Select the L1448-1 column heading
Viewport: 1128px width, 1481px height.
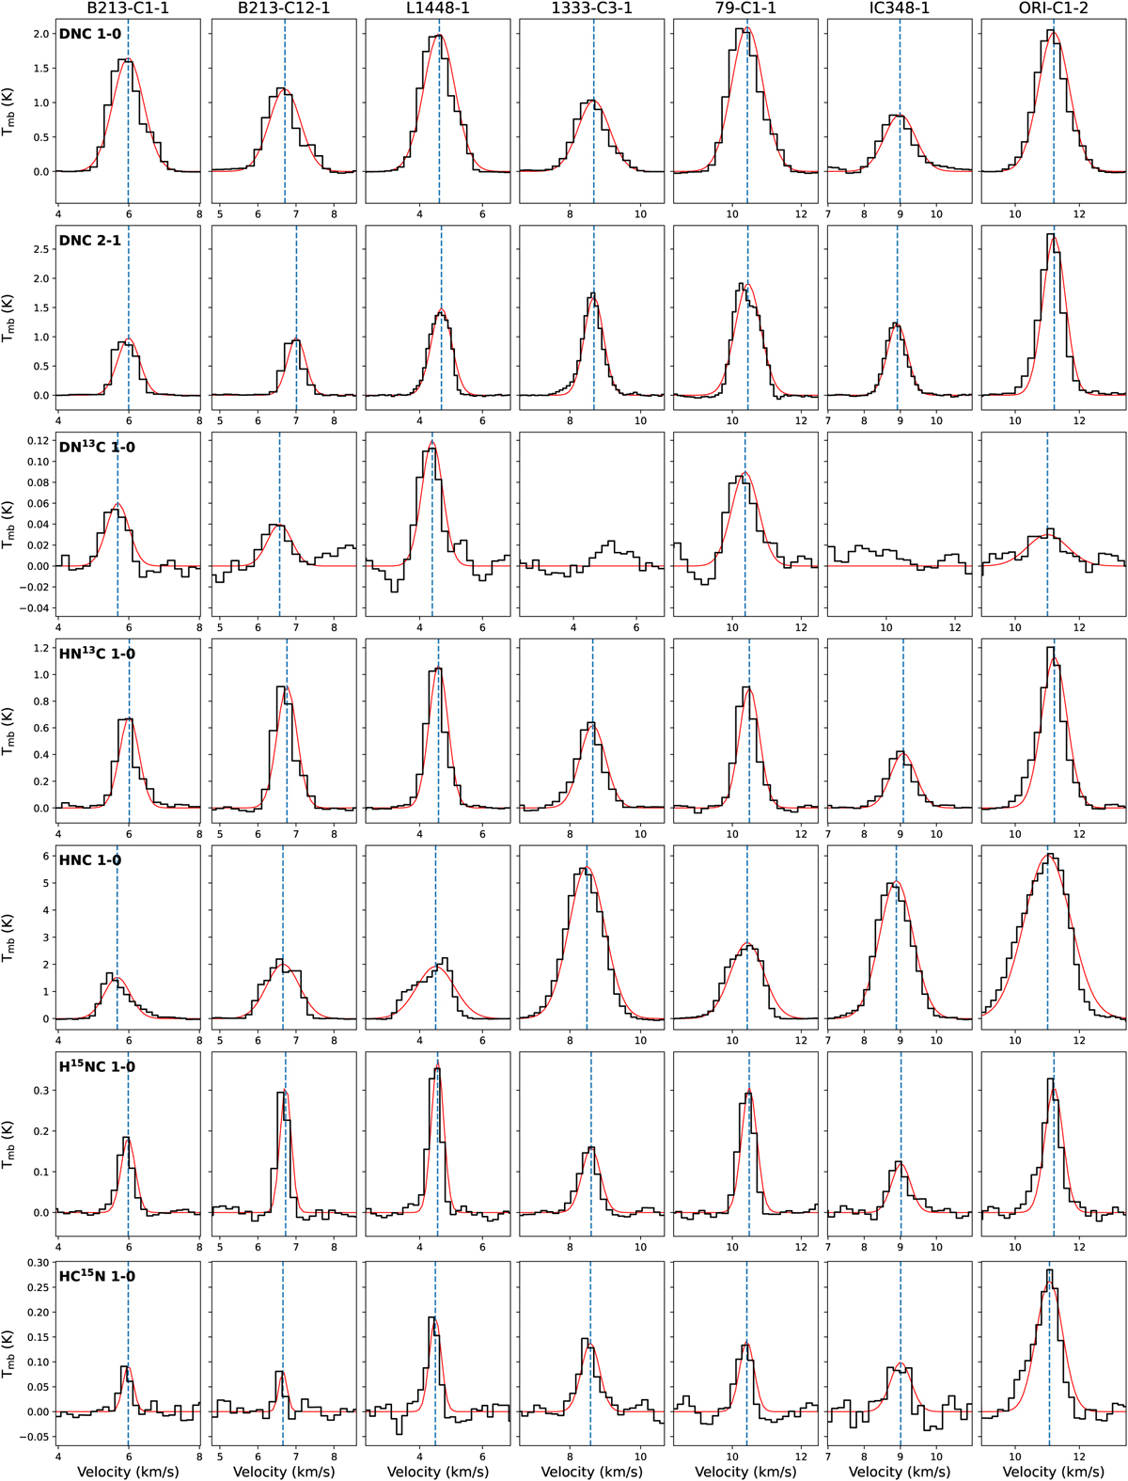(437, 9)
